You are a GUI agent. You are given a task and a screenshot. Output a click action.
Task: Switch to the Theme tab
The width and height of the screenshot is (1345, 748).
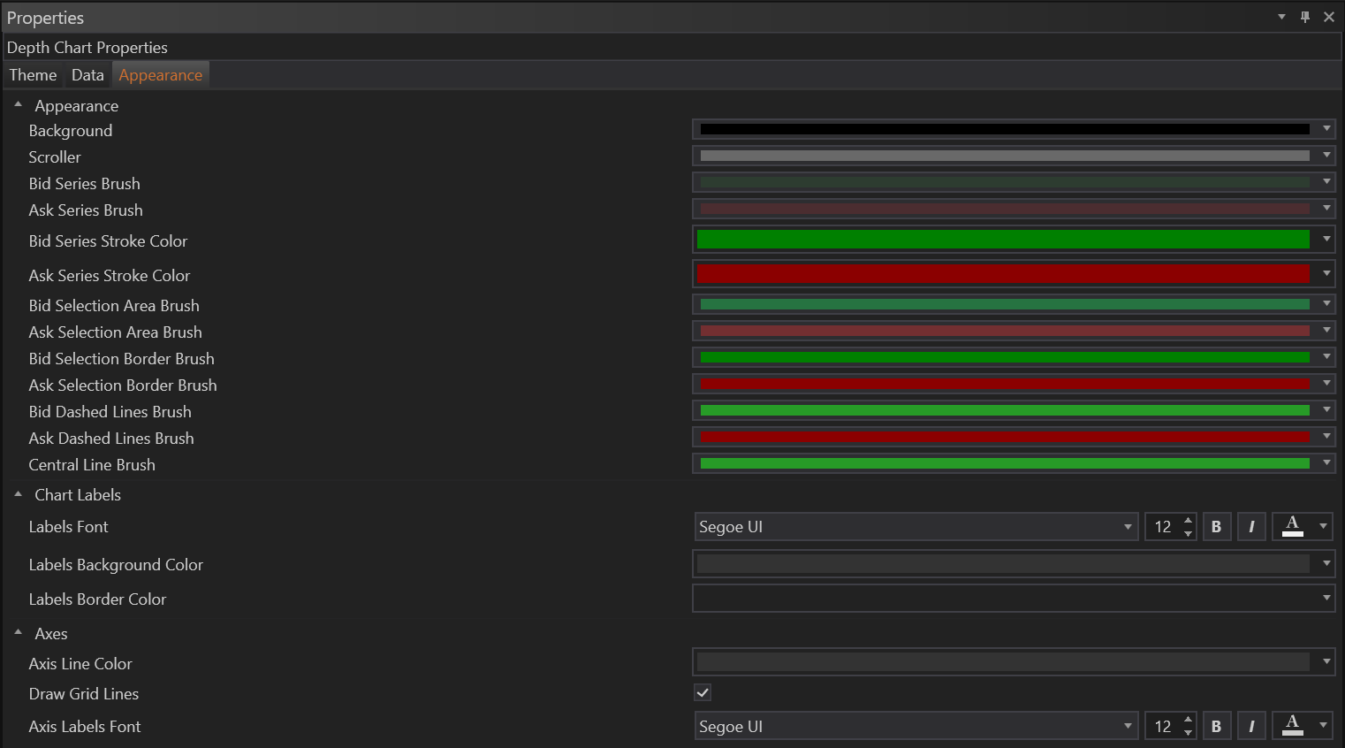[x=33, y=75]
